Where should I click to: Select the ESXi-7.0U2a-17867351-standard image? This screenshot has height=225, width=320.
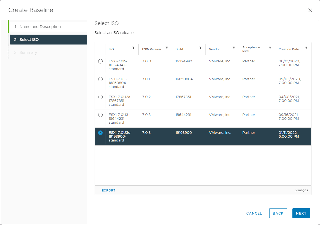[x=100, y=97]
